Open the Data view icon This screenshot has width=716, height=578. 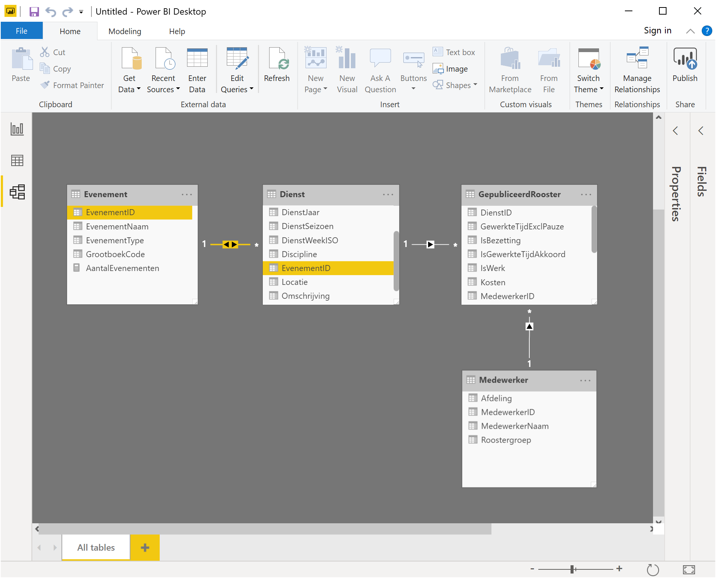17,160
